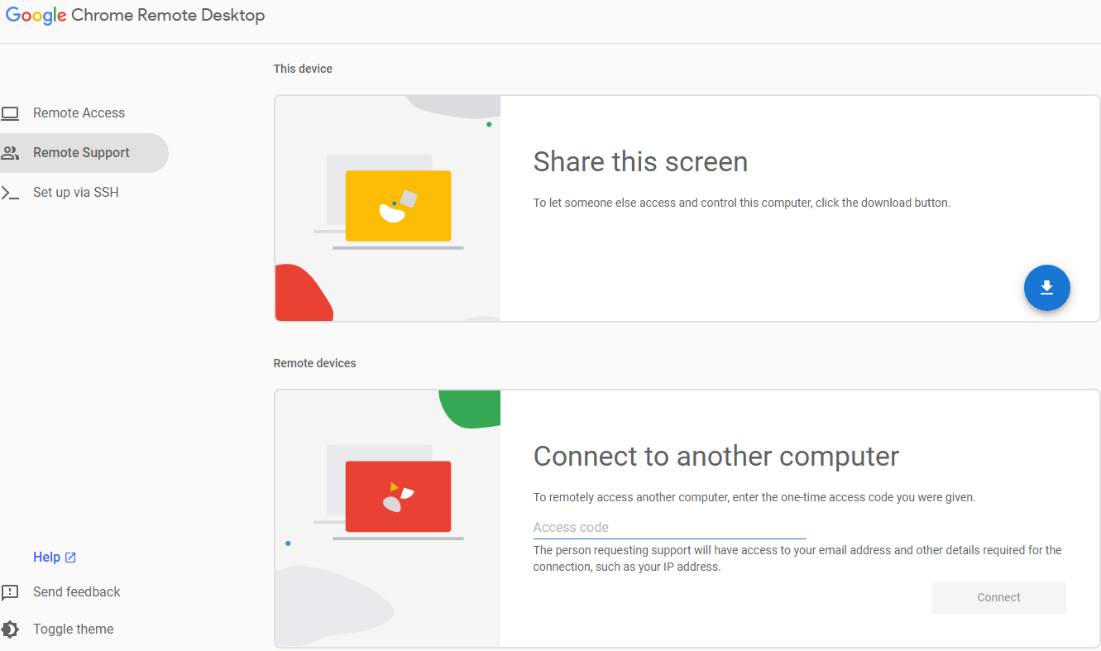Select the Remote Support menu item
This screenshot has width=1101, height=651.
(x=84, y=153)
